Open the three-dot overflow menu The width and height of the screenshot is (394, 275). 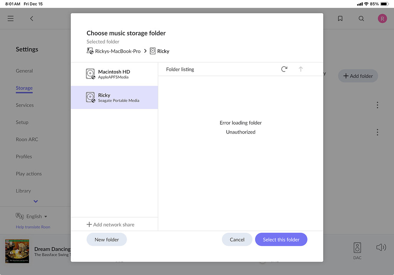pos(377,105)
